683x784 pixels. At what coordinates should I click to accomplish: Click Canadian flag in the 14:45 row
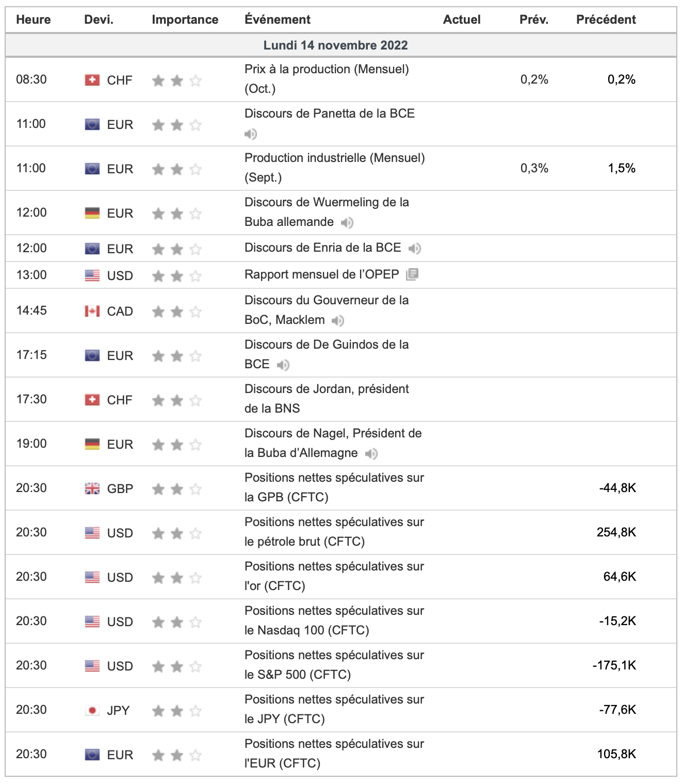[x=92, y=311]
